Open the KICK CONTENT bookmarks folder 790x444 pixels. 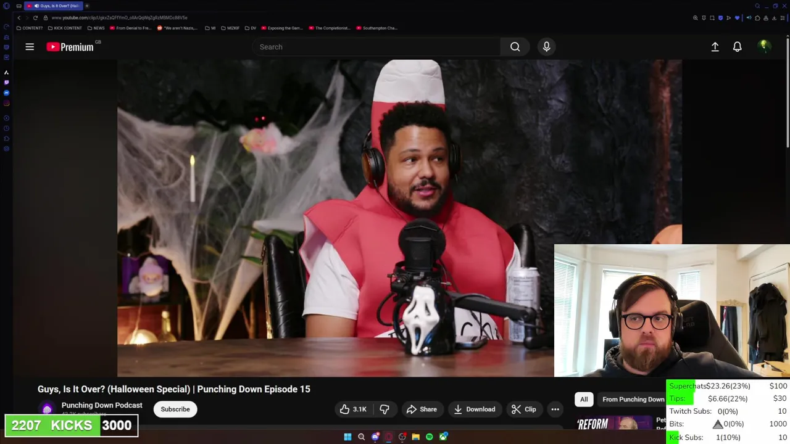[x=65, y=28]
